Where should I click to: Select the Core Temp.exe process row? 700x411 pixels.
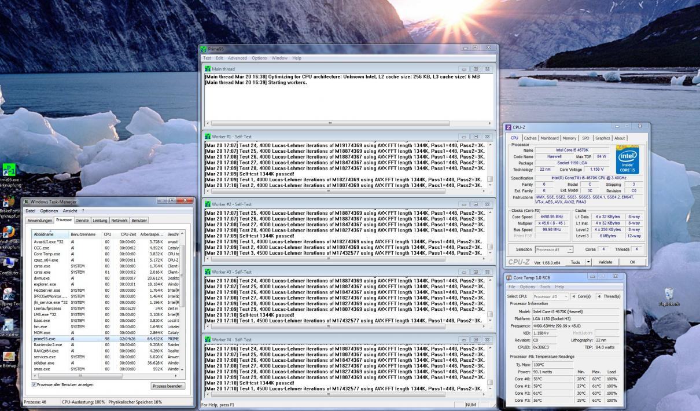(x=106, y=254)
